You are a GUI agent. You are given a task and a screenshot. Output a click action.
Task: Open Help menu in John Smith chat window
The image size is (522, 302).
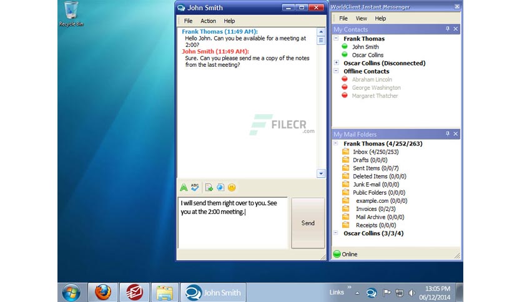tap(229, 21)
